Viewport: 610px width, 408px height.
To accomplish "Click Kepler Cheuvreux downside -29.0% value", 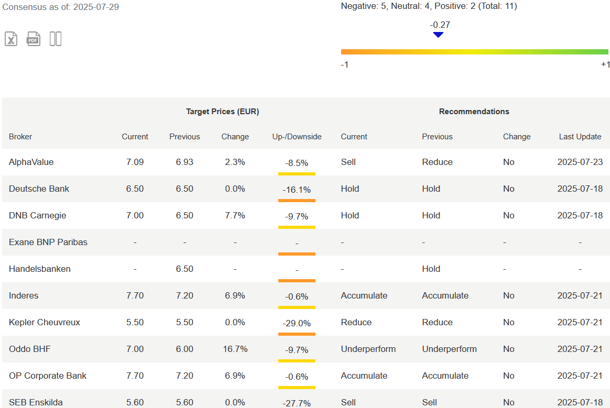I will 297,323.
